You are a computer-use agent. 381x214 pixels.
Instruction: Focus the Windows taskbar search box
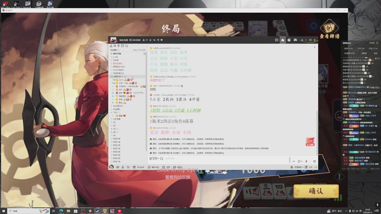tap(29, 211)
